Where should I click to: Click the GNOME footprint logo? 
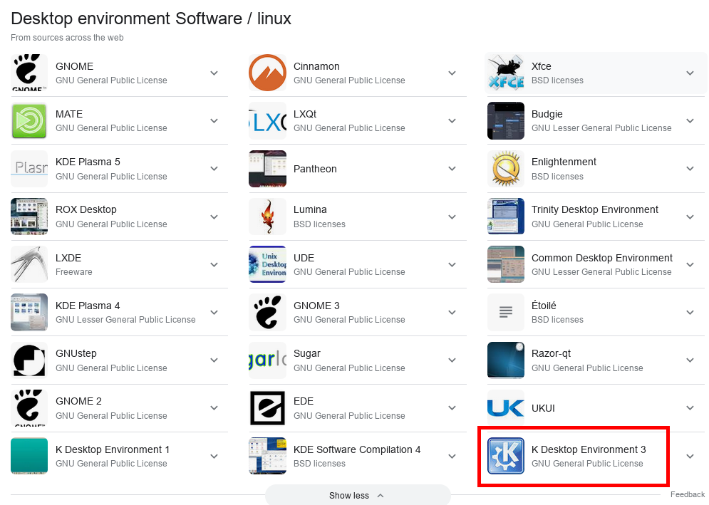click(x=29, y=73)
